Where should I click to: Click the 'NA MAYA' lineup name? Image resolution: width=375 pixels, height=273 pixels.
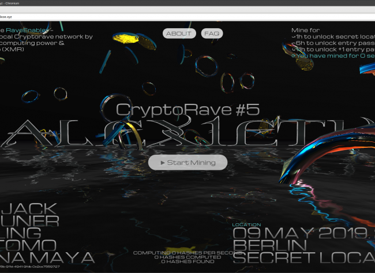(47, 258)
